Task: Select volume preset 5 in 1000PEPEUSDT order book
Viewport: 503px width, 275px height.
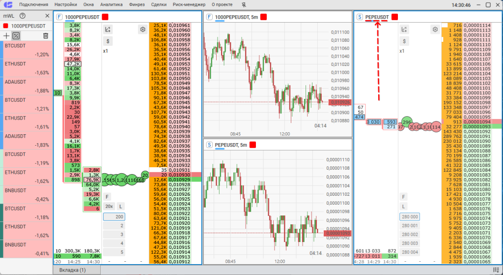Action: pos(114,252)
